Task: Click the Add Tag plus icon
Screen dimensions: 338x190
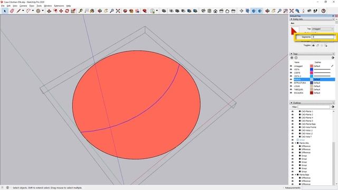Action: pos(292,58)
